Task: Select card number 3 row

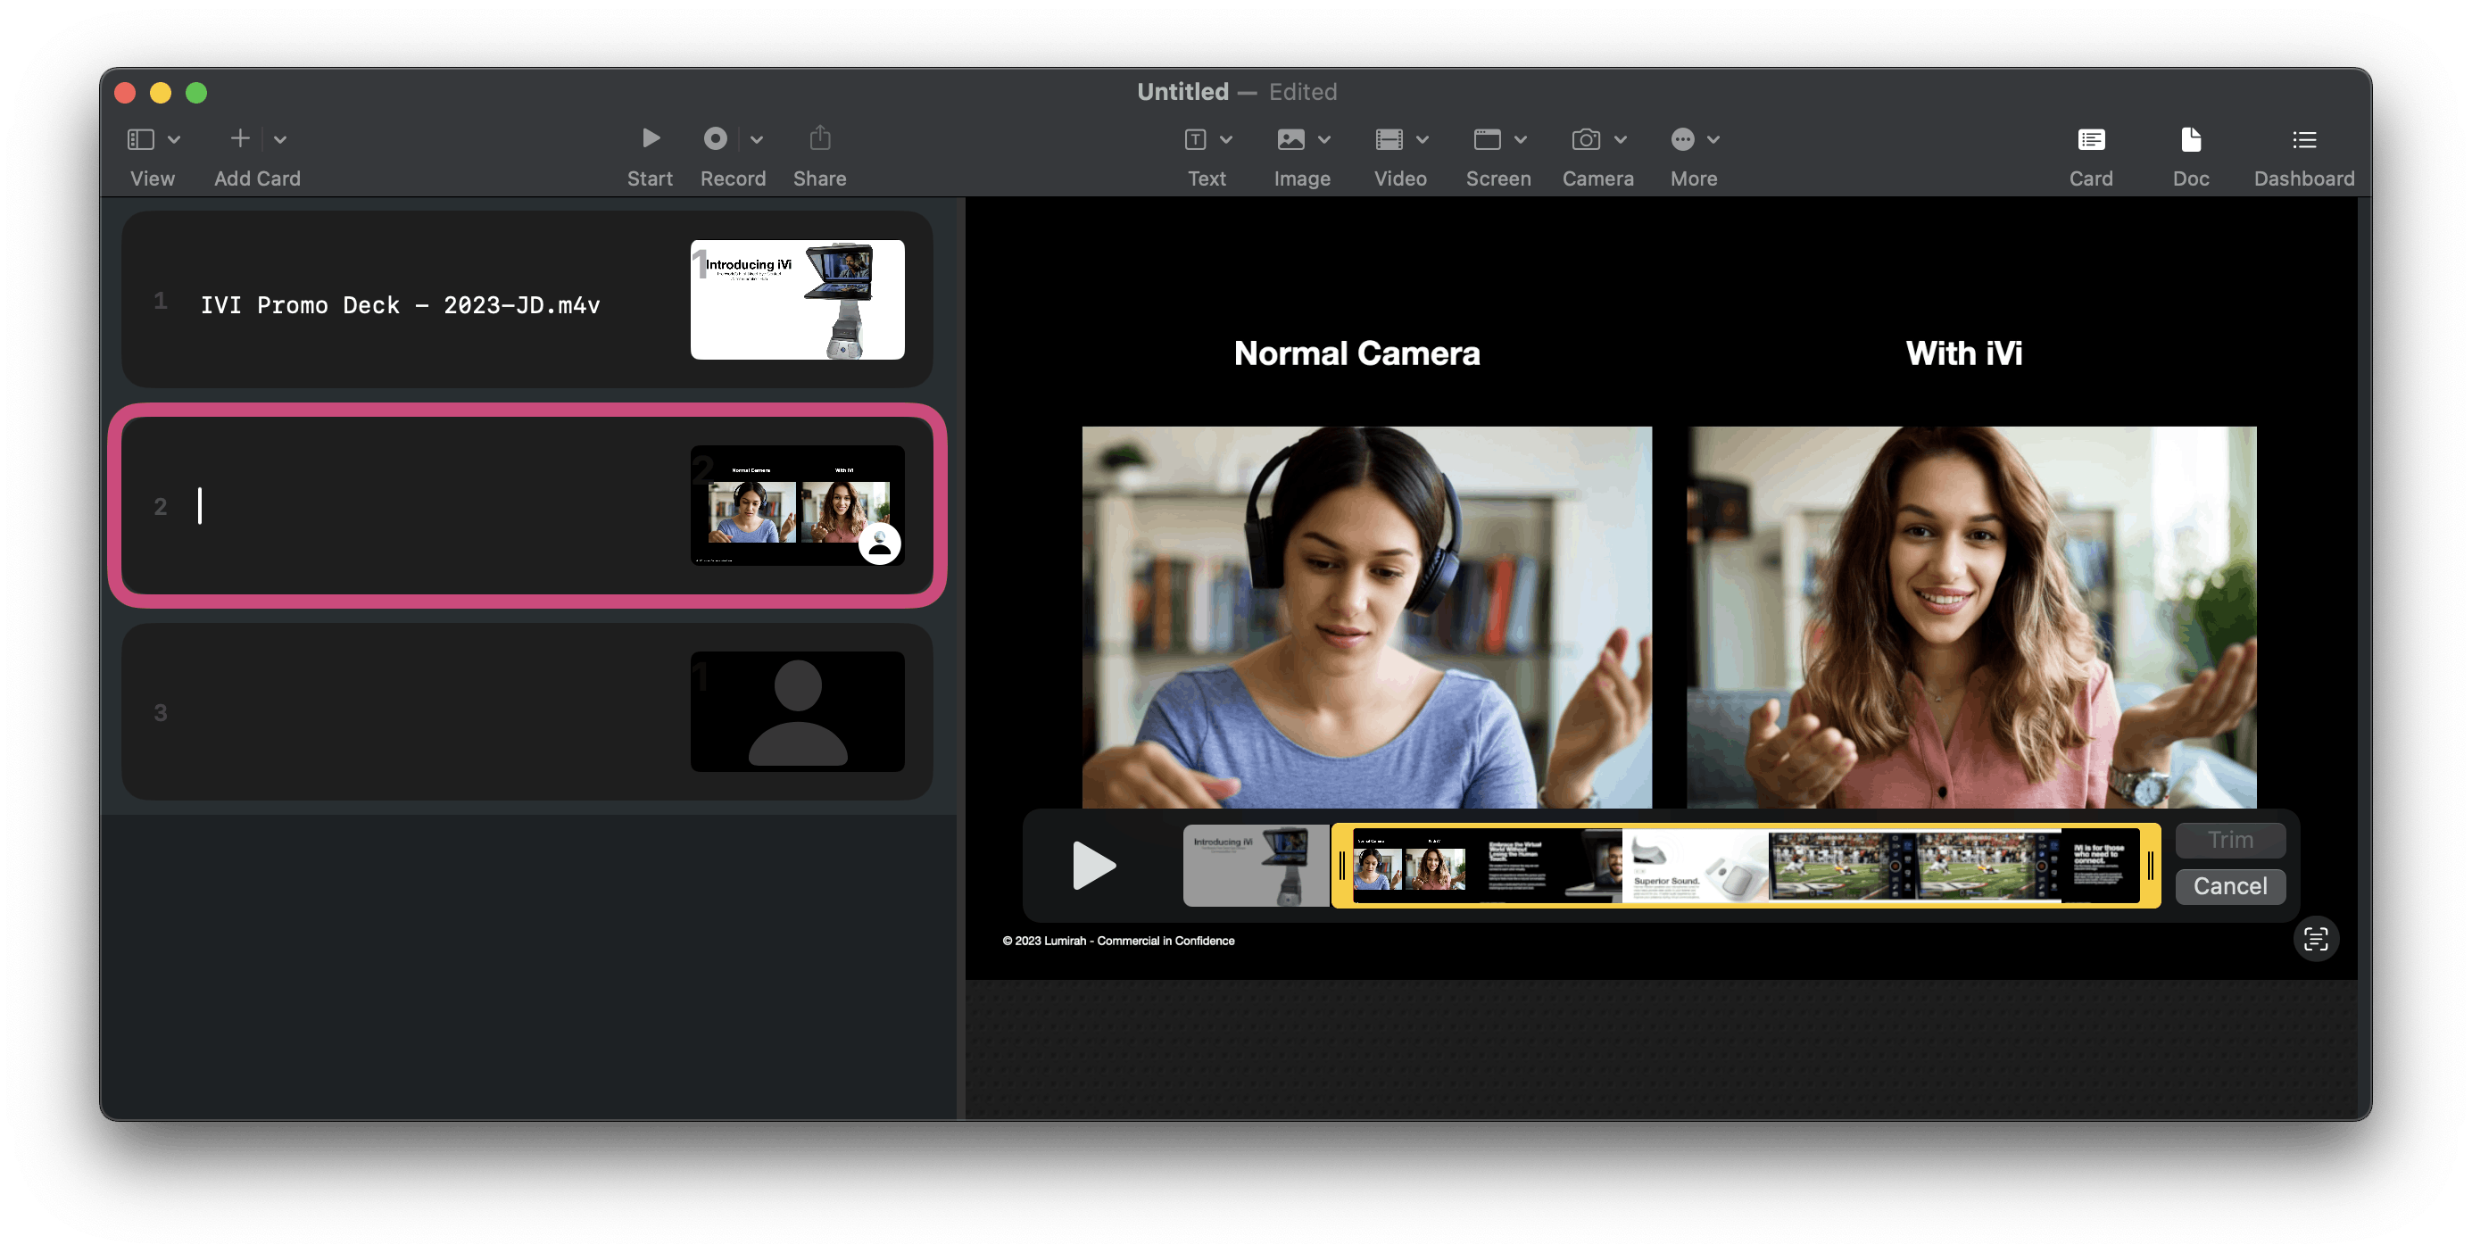Action: tap(527, 712)
